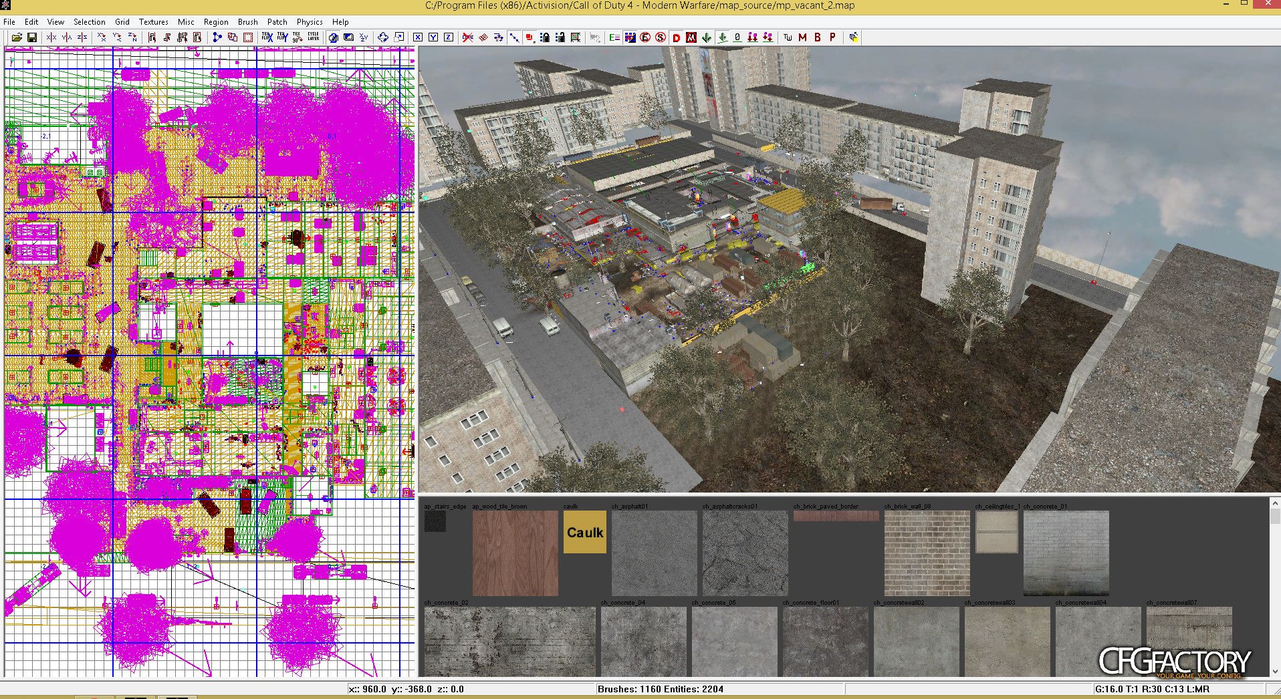Click the Tw toolbar icon
Screen dimensions: 1281x699
tap(788, 37)
